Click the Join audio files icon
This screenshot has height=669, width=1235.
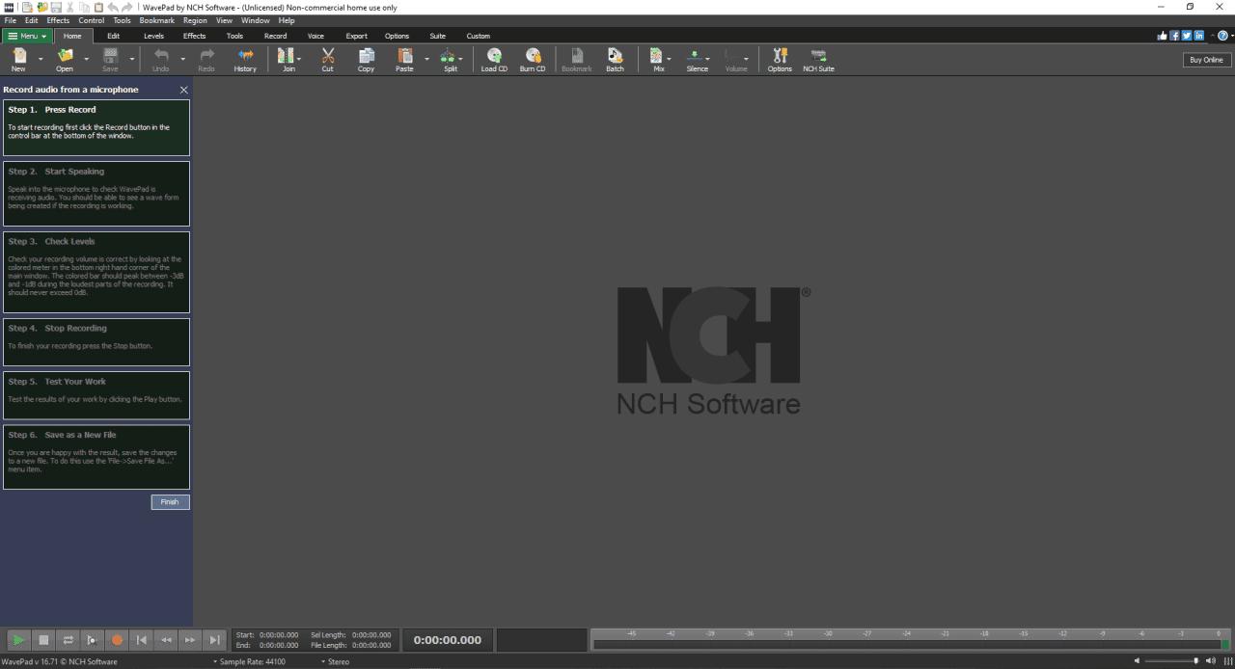(x=288, y=58)
